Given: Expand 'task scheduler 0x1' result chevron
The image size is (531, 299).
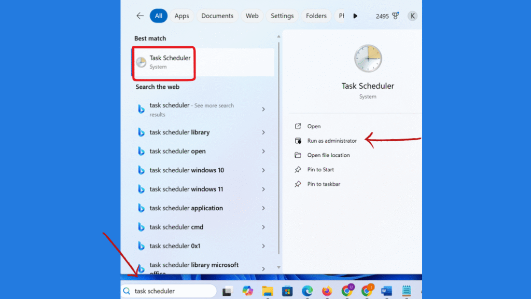Looking at the screenshot, I should coord(263,246).
